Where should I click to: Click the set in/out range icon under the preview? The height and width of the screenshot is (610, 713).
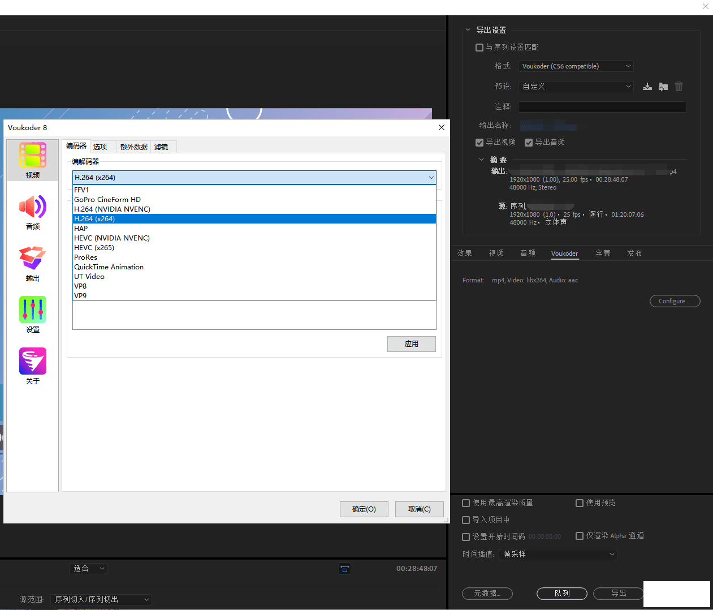(345, 569)
